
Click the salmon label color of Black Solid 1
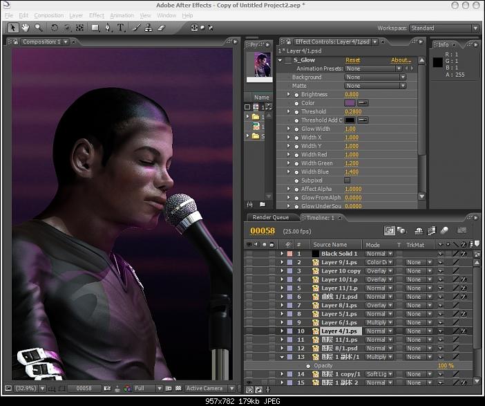coord(289,254)
